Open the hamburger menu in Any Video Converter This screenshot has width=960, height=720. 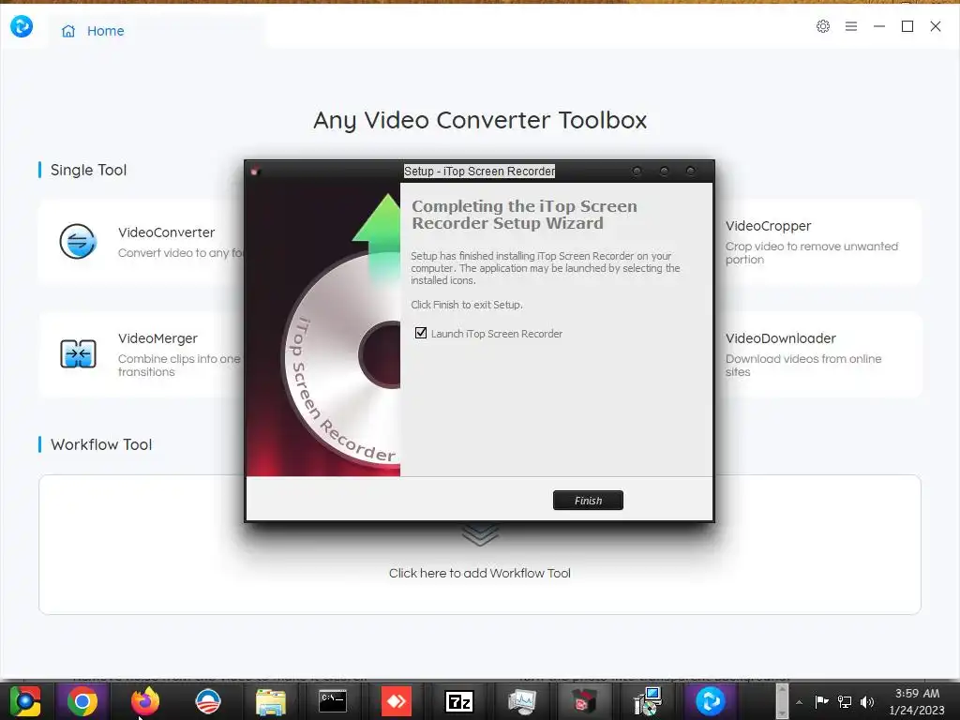851,26
